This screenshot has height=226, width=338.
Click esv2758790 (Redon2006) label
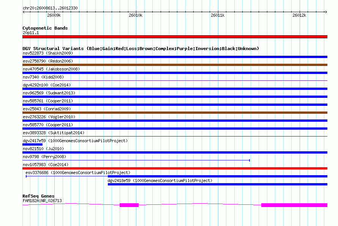pyautogui.click(x=48, y=61)
